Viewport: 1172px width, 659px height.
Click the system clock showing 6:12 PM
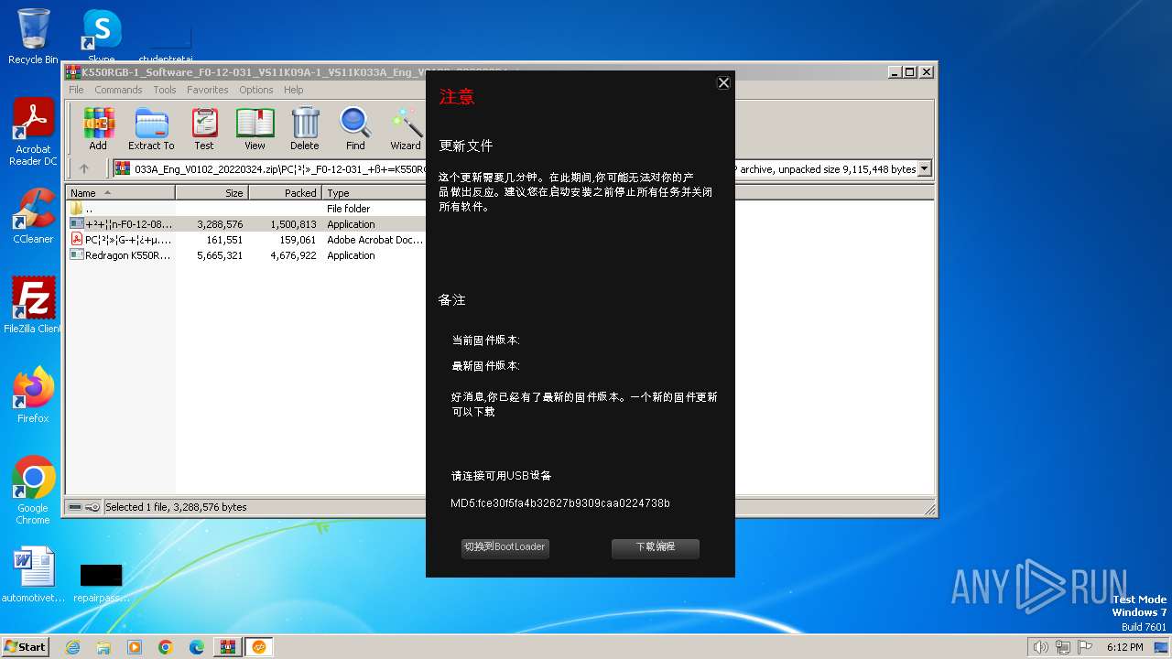(1124, 647)
